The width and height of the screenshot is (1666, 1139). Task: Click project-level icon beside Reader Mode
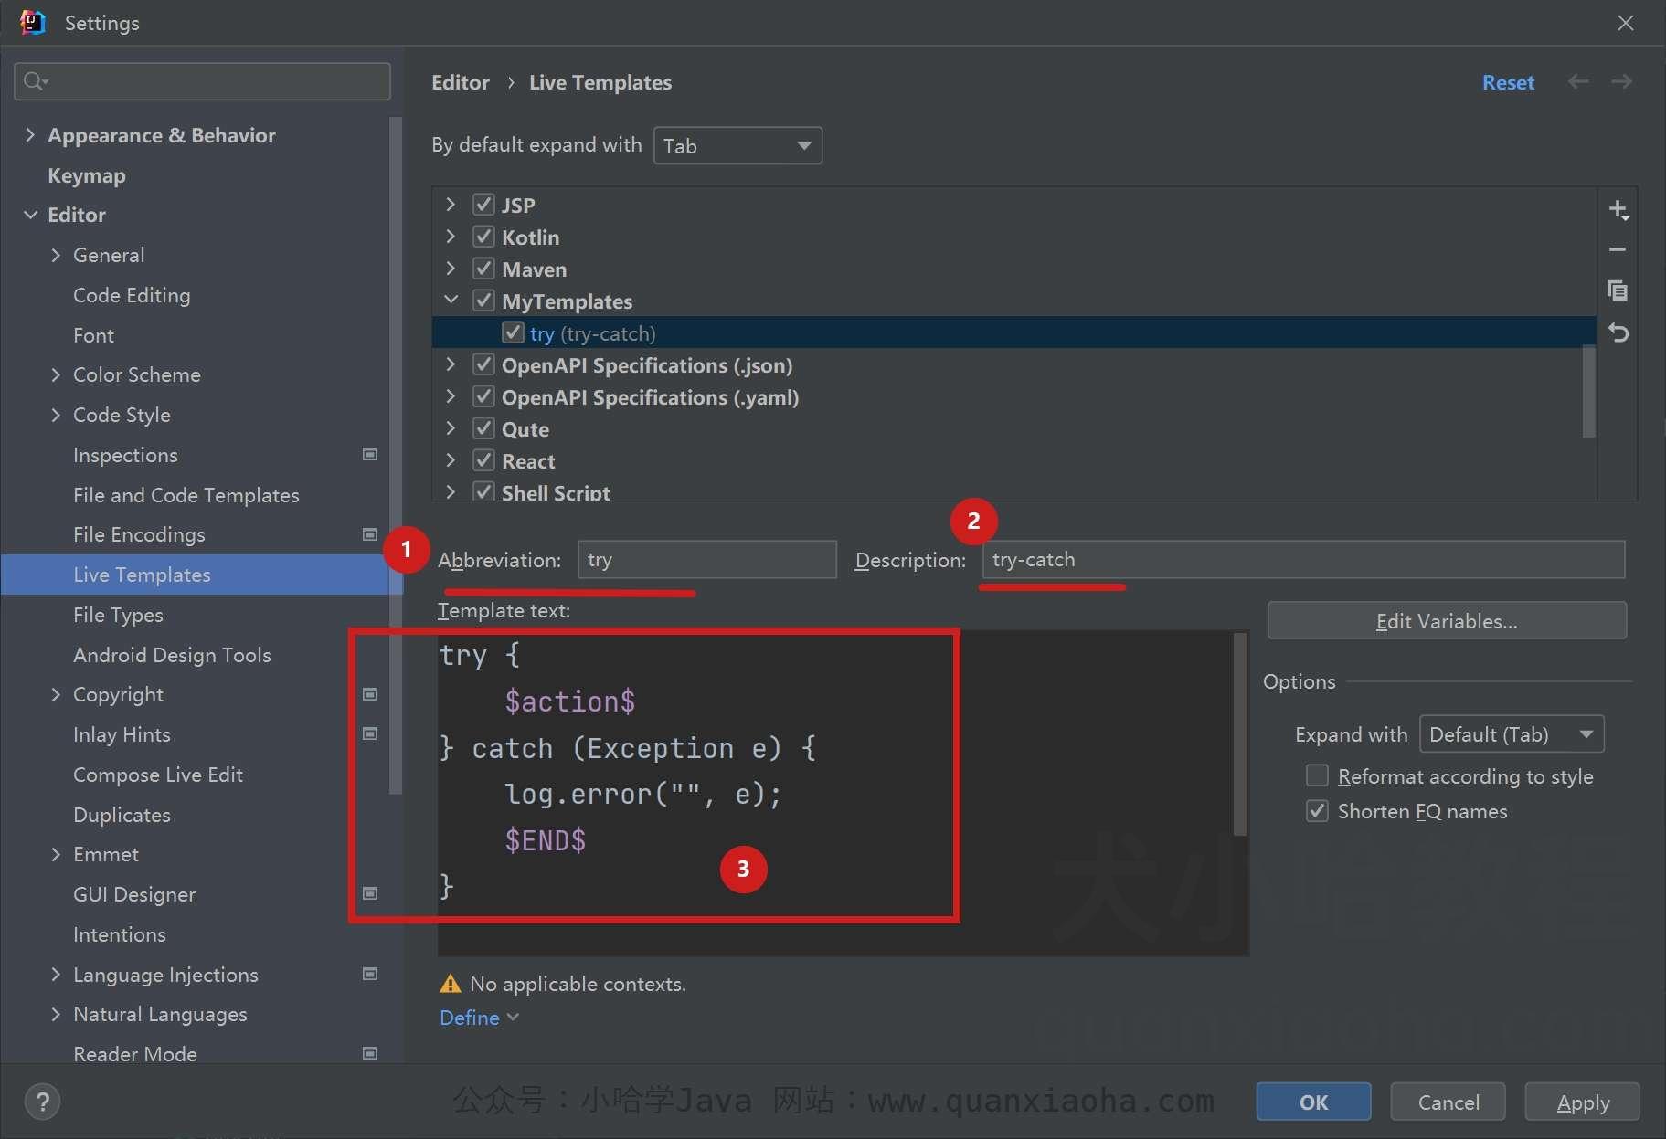pos(370,1053)
